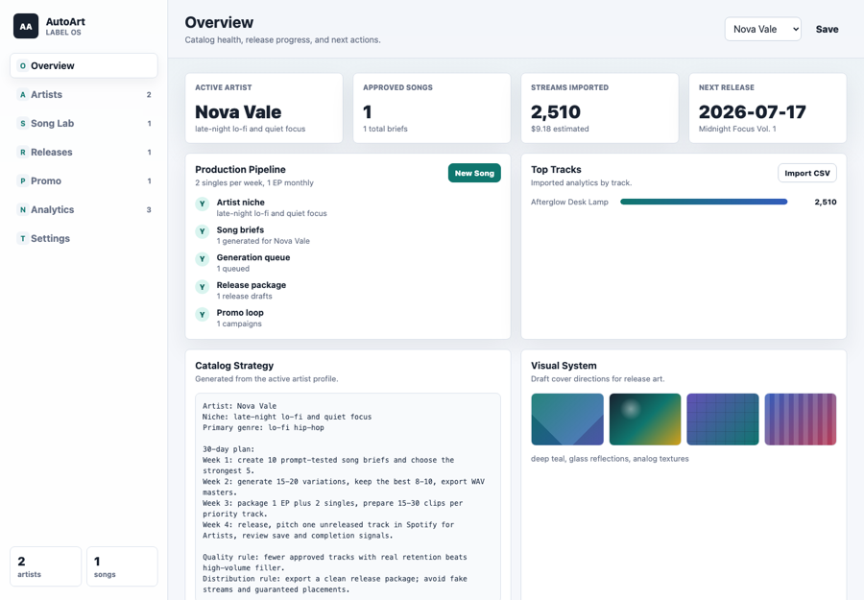Click the Import CSV button
Screen dimensions: 864x600
(x=807, y=173)
